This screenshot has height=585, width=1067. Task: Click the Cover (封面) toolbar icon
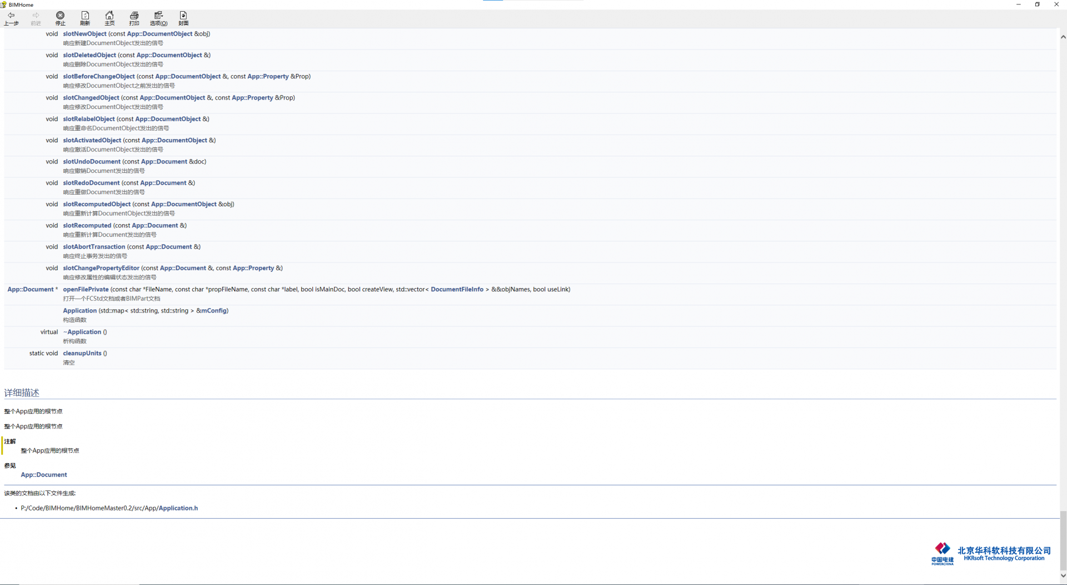pyautogui.click(x=183, y=18)
